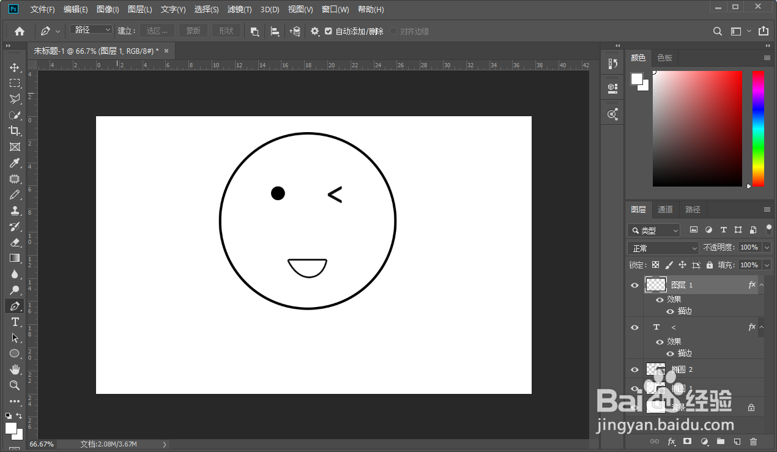Hide the 椭圆 2 layer
Image resolution: width=777 pixels, height=452 pixels.
click(634, 369)
